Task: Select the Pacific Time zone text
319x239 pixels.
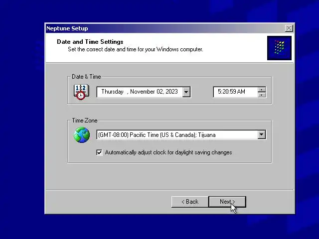Action: pos(157,135)
